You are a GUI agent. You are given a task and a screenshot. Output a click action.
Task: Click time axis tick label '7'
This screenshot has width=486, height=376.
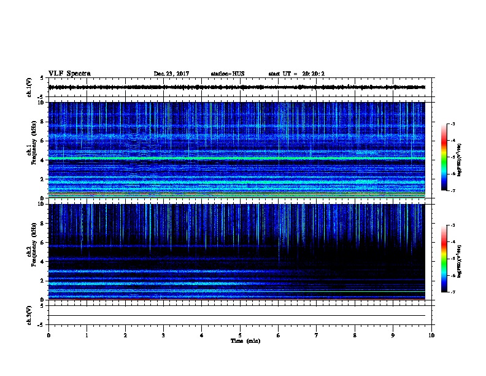317,335
